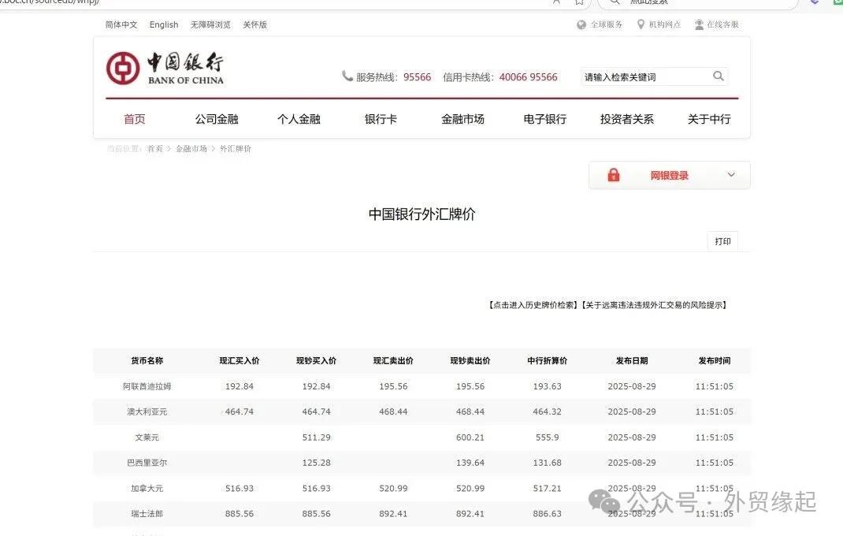The image size is (843, 536).
Task: Click the browser bookmark star icon
Action: [x=579, y=3]
